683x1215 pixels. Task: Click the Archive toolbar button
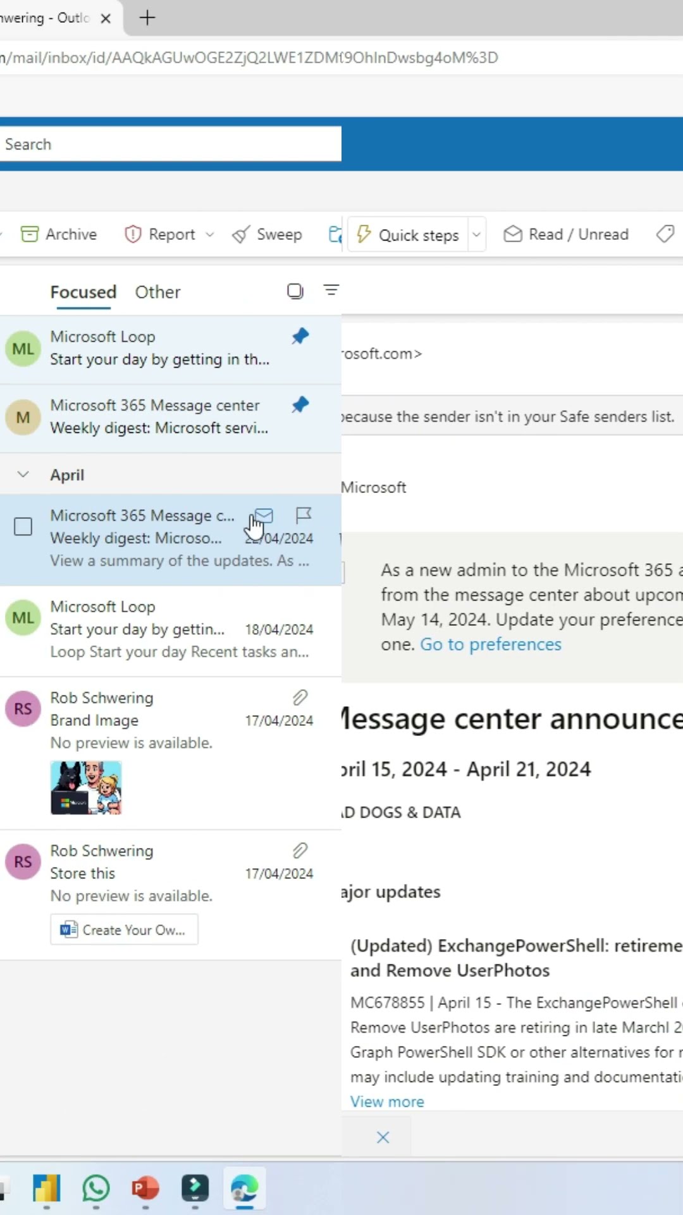pos(59,235)
